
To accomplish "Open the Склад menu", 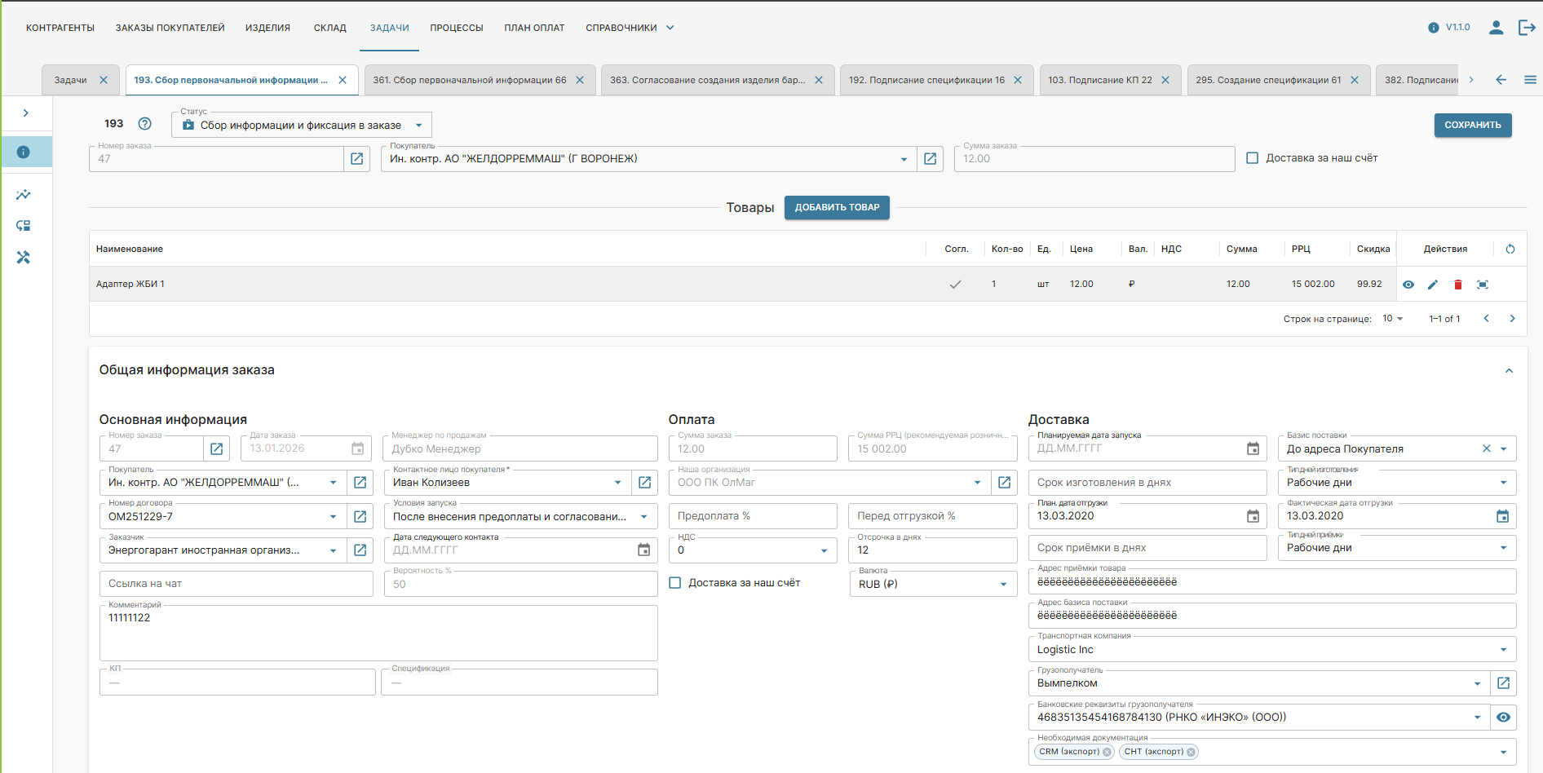I will click(x=329, y=28).
